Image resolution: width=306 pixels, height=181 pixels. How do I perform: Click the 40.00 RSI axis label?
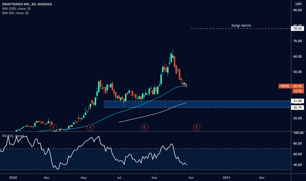pyautogui.click(x=297, y=165)
